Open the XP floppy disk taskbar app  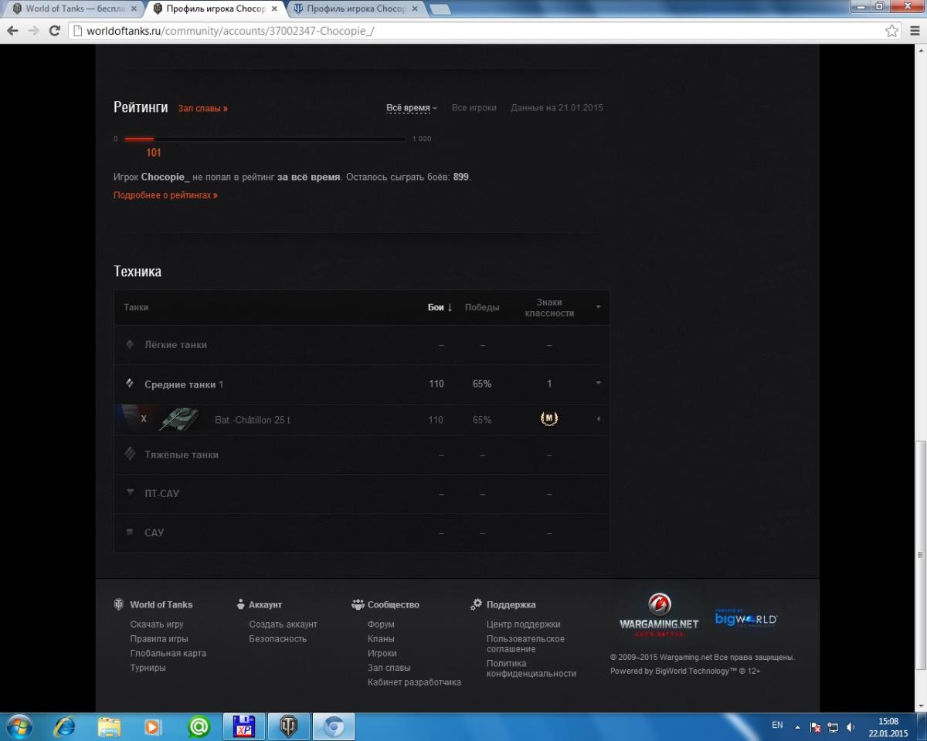(x=243, y=726)
